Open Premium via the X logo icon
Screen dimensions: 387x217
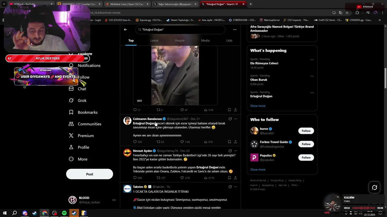click(71, 136)
